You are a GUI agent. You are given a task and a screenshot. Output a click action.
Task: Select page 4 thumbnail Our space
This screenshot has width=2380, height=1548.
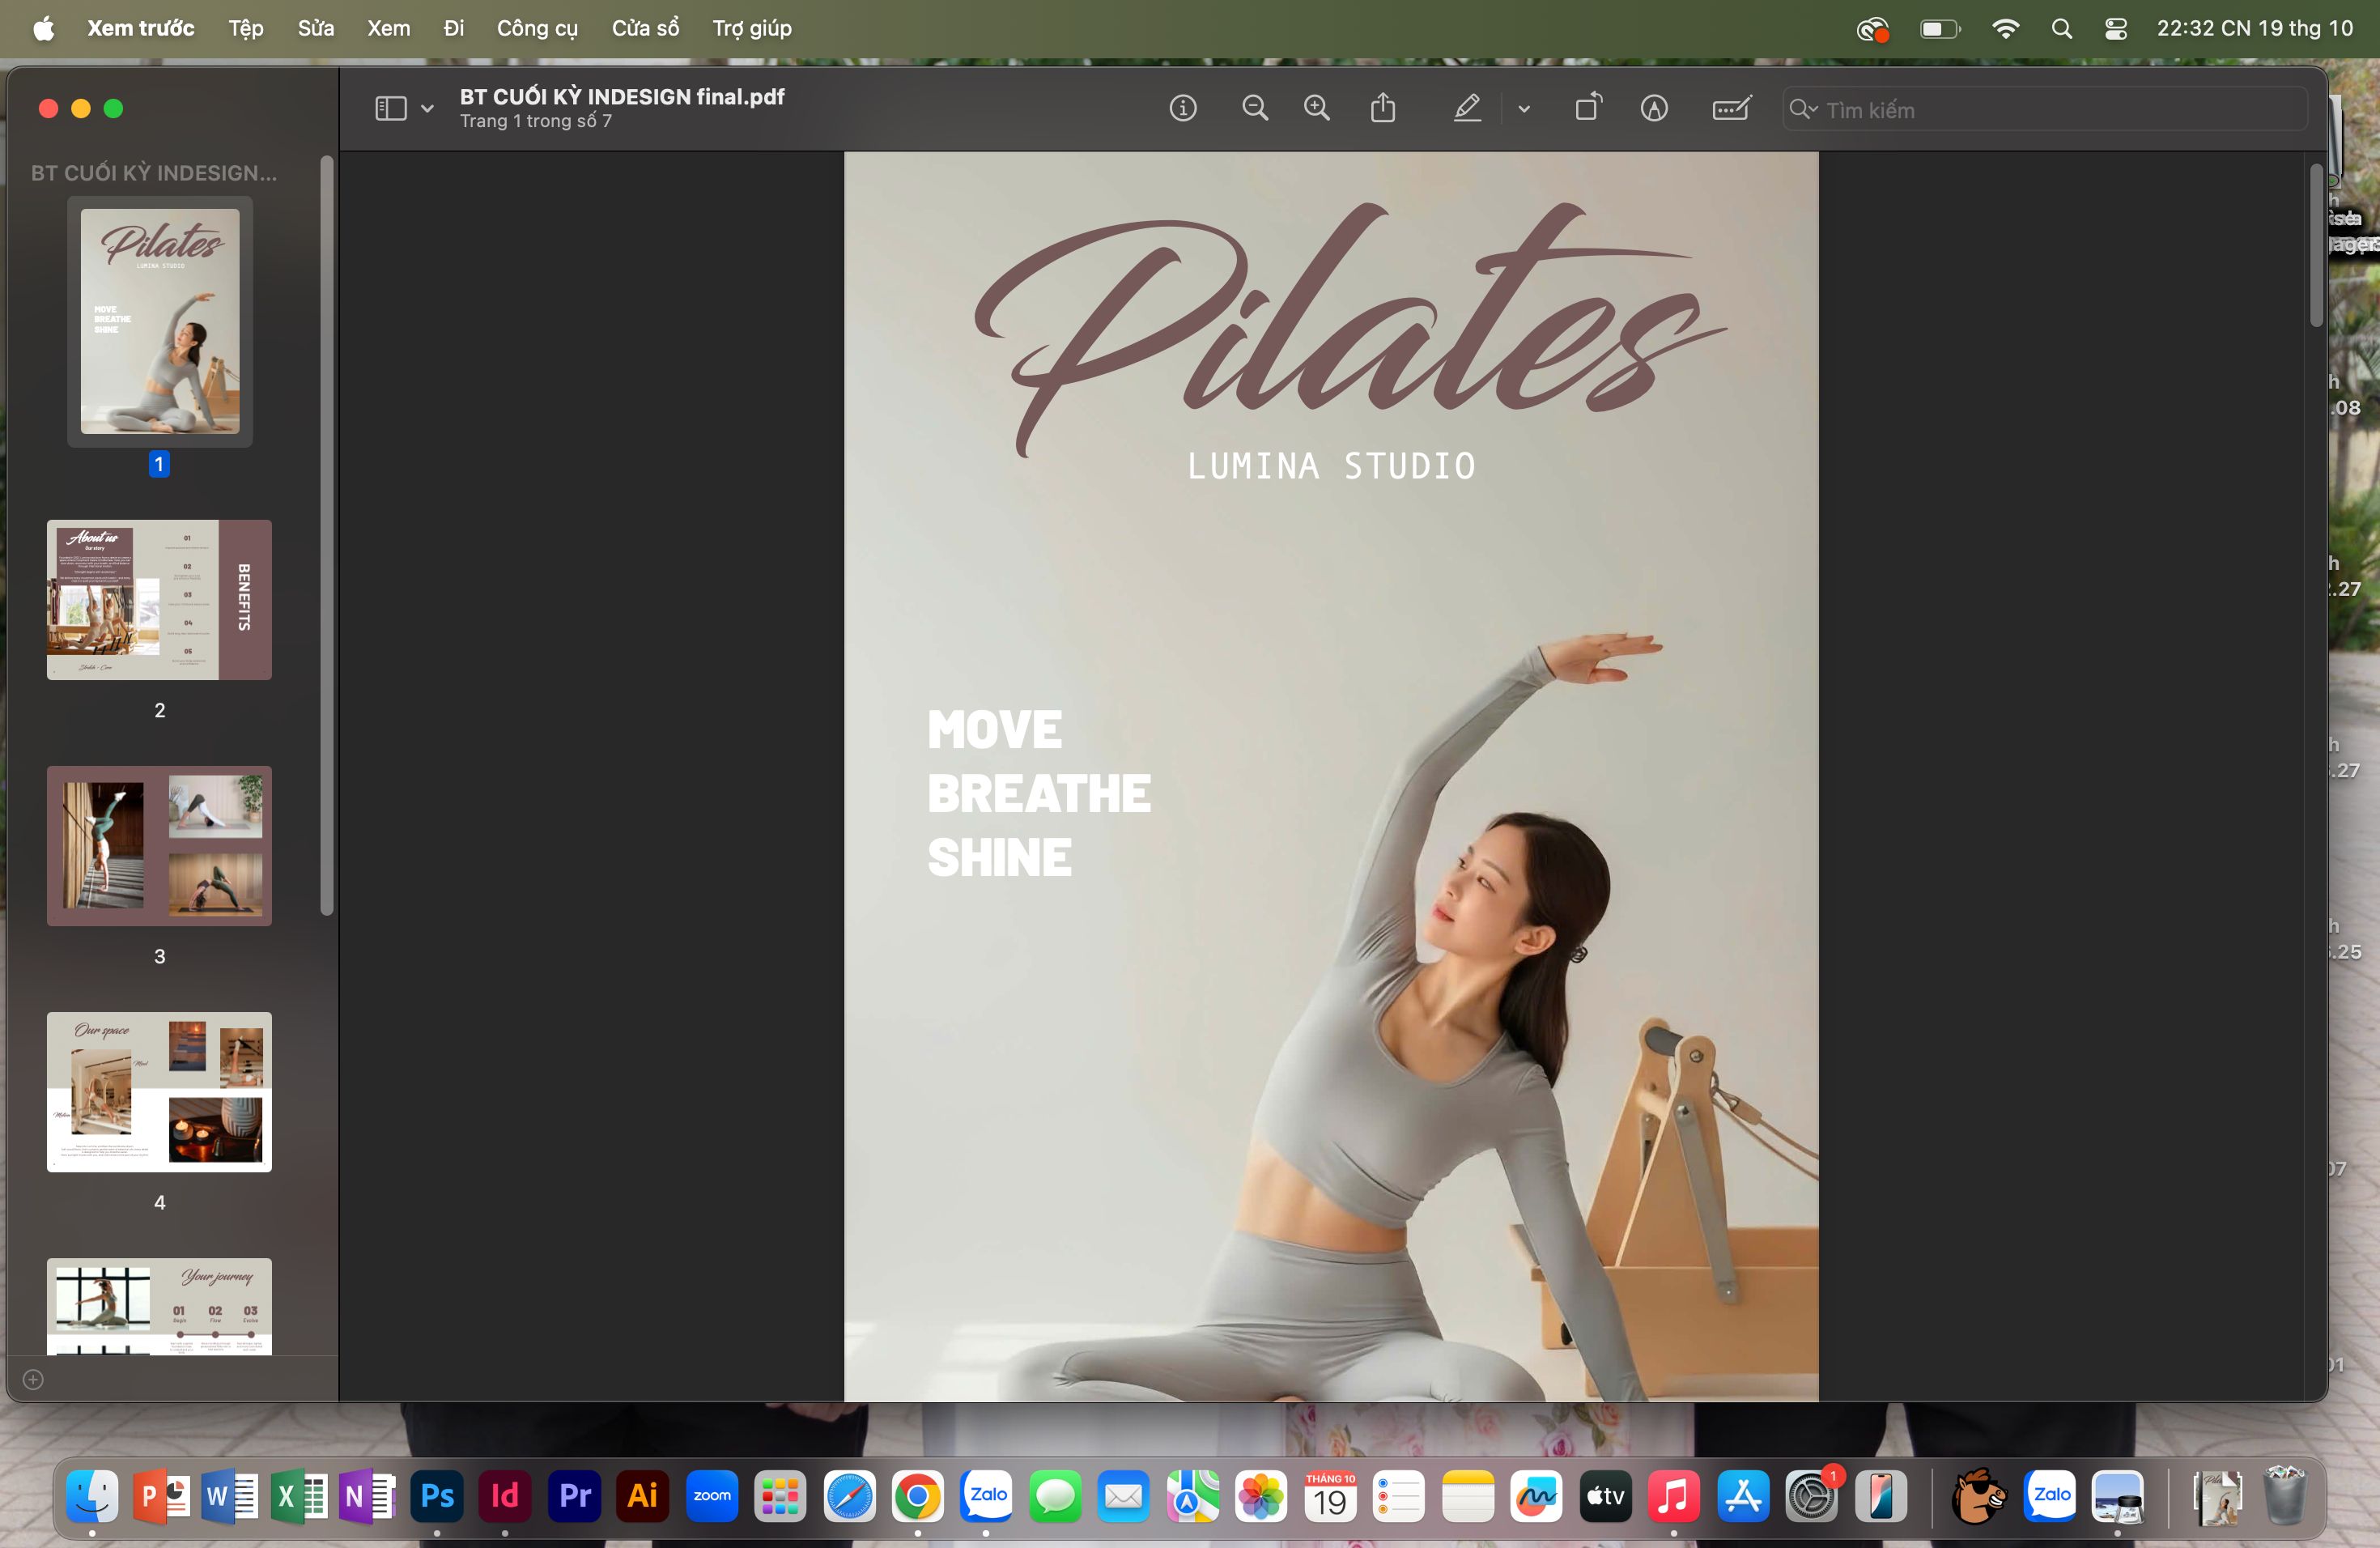pyautogui.click(x=159, y=1091)
